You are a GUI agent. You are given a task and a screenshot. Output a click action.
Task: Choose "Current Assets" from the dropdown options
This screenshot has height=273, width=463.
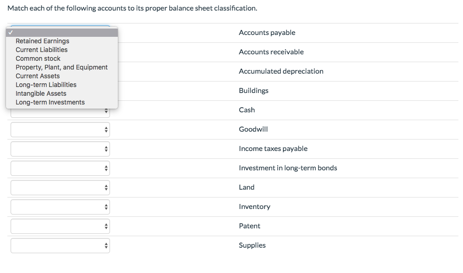click(x=37, y=76)
